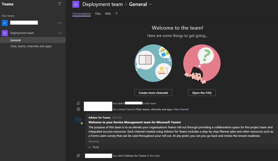Screen dimensions: 278x161
Task: Click the GT team avatar icon
Action: [x=5, y=23]
